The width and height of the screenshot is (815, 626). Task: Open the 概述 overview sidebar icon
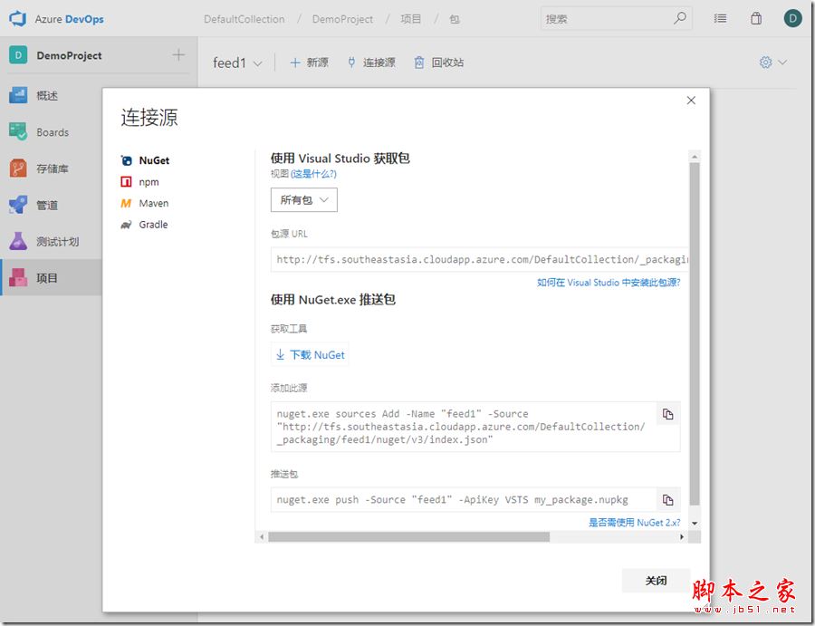click(18, 95)
